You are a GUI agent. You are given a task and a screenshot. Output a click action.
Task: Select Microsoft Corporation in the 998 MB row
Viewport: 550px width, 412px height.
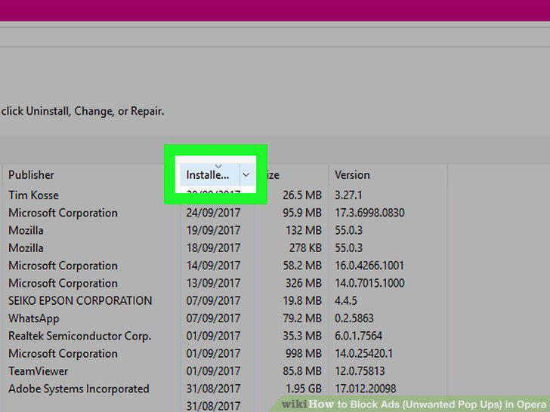coord(63,353)
